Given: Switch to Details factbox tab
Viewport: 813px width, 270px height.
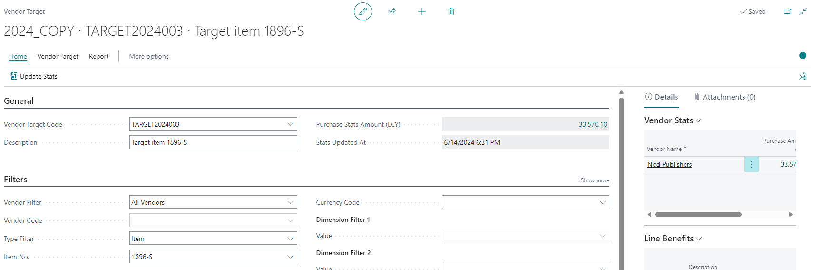Looking at the screenshot, I should pos(662,97).
